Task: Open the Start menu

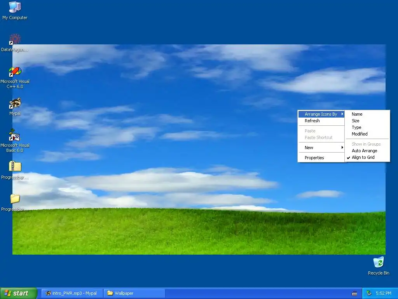Action: (18, 293)
